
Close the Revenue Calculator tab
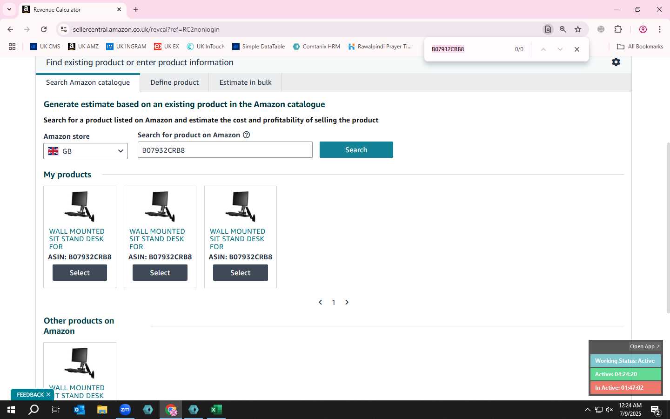pyautogui.click(x=119, y=9)
